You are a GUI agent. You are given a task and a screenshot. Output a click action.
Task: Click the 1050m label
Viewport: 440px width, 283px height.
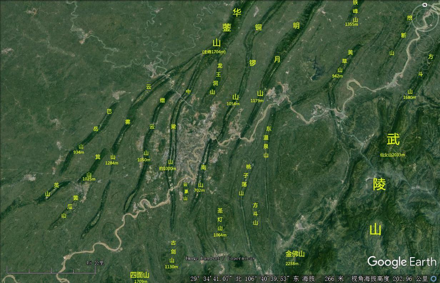[x=144, y=160]
